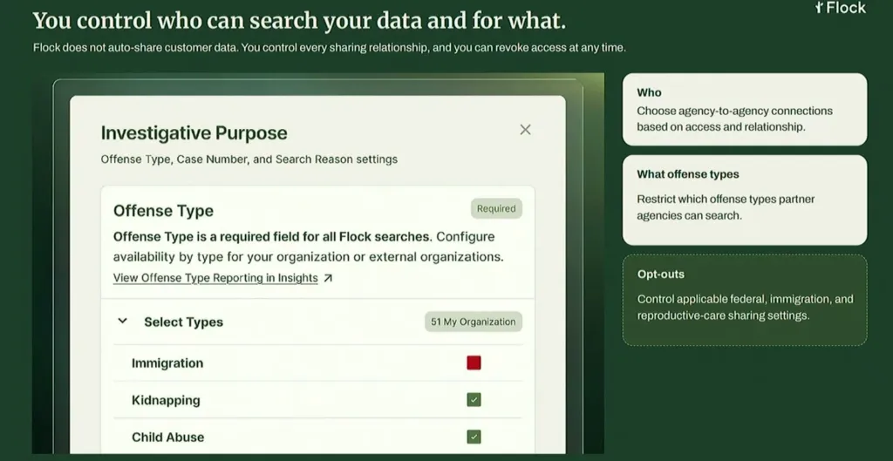893x461 pixels.
Task: Click the Offense Type heading
Action: (163, 211)
